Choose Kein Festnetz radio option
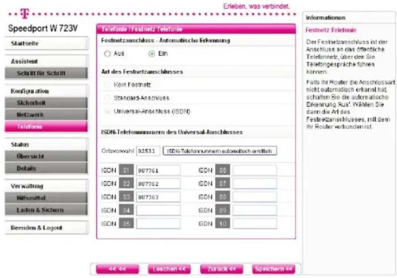Viewport: 397px width, 278px height. 108,85
